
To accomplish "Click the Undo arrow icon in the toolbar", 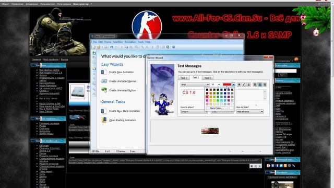I will [111, 47].
